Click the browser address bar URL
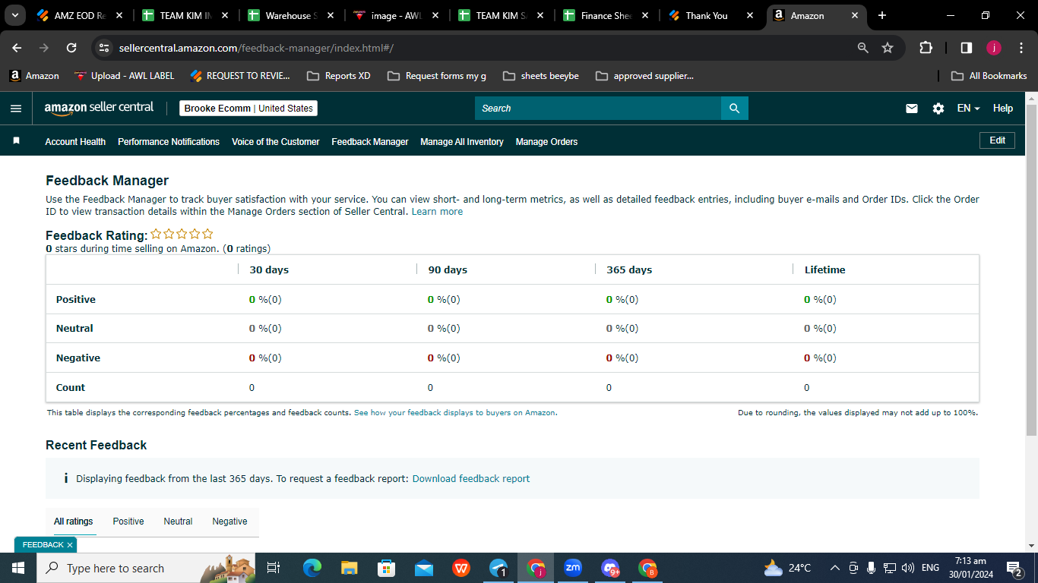The image size is (1038, 583). pos(256,48)
